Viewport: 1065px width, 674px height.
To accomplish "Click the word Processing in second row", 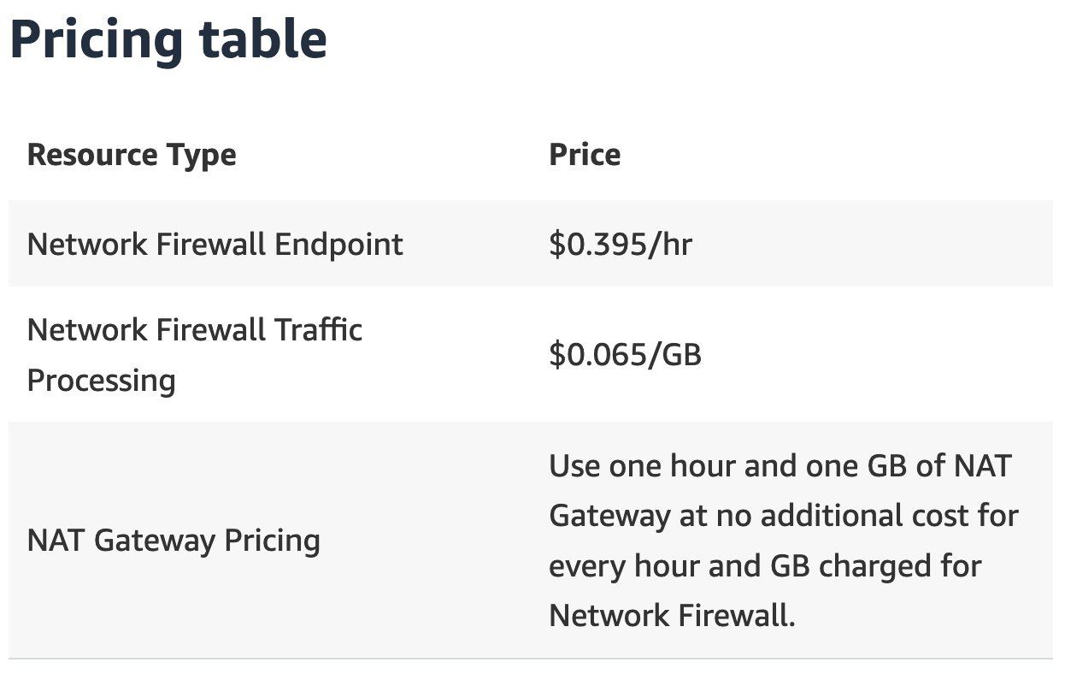I will pyautogui.click(x=101, y=380).
